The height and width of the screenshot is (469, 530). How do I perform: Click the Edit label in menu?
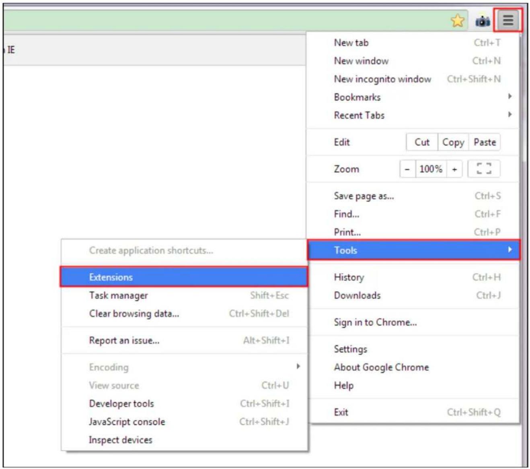pos(342,142)
